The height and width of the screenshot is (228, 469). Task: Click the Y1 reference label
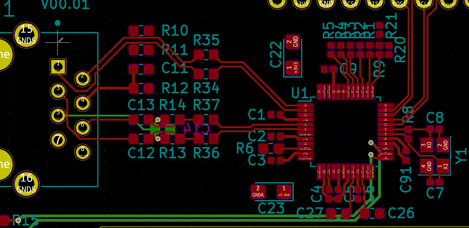coord(462,156)
